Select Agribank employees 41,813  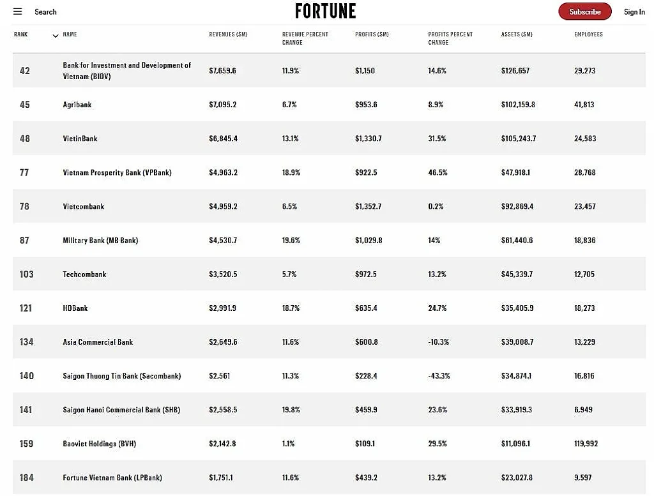584,105
